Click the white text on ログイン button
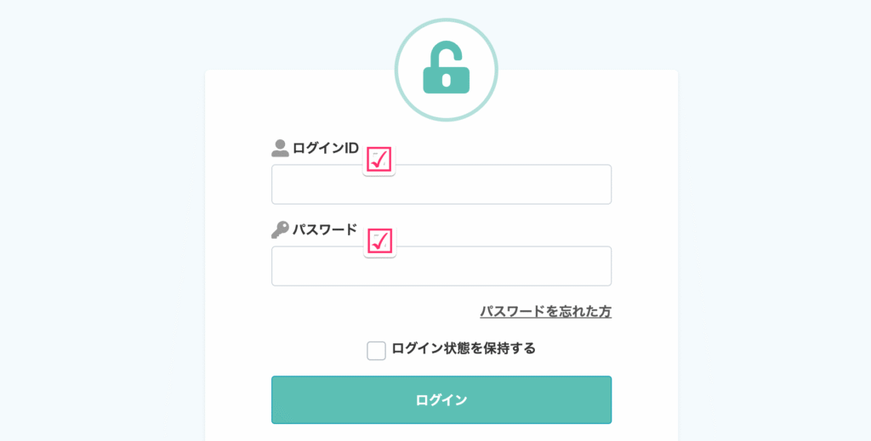Image resolution: width=871 pixels, height=441 pixels. [441, 400]
